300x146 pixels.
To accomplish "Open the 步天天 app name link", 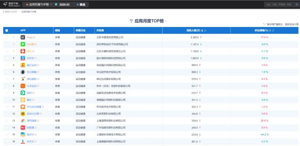I will (30, 141).
